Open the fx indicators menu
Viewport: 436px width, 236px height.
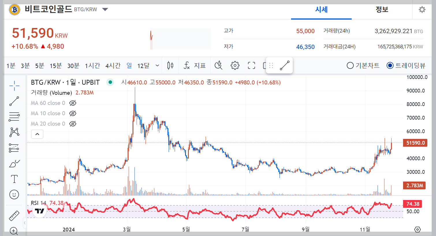195,66
